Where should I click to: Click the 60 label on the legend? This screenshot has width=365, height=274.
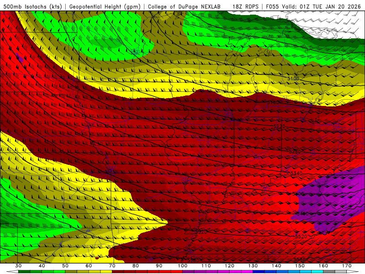pos(89,266)
